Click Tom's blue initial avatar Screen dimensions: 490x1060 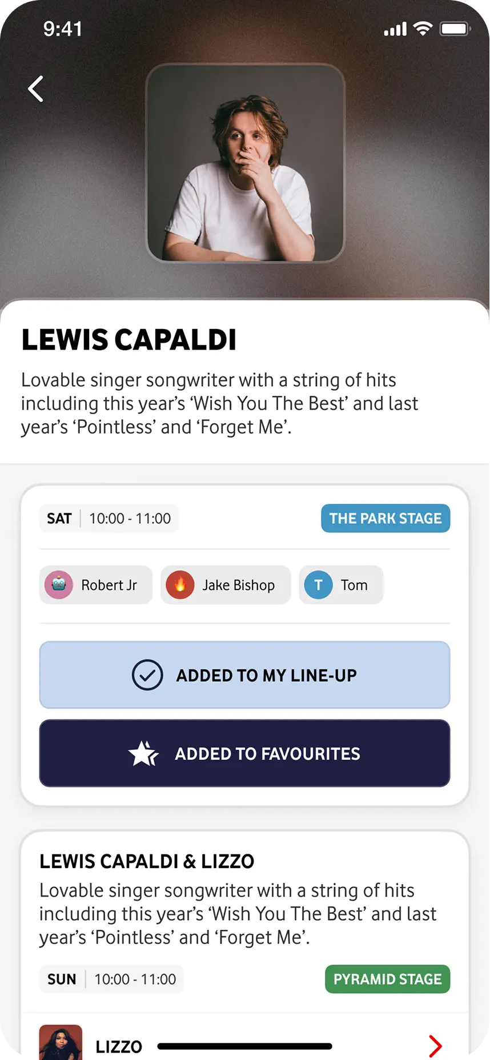pyautogui.click(x=318, y=585)
